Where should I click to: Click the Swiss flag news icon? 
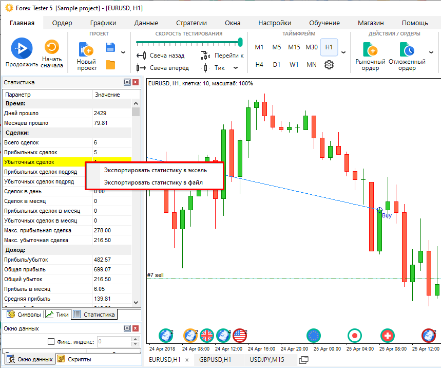[x=388, y=336]
